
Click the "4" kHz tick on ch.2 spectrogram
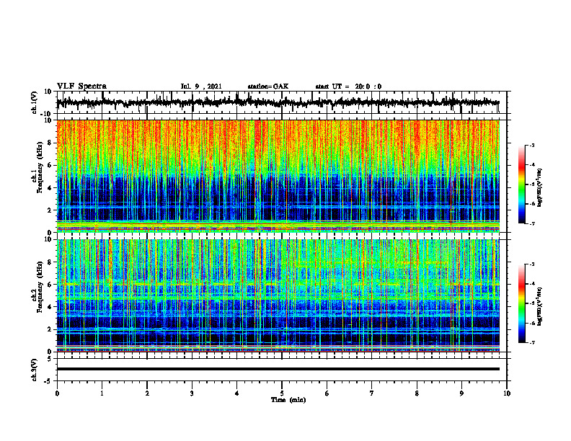pyautogui.click(x=50, y=307)
